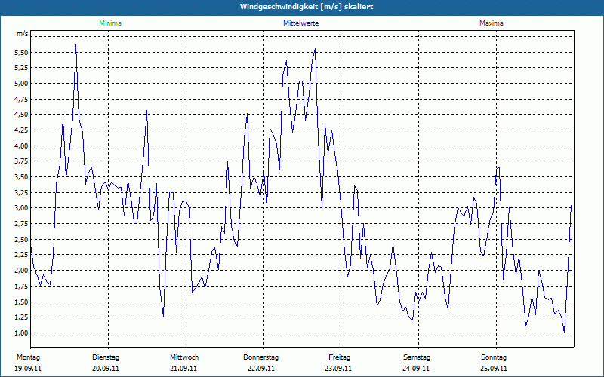Click the Mittelwerte legend label

coord(300,23)
